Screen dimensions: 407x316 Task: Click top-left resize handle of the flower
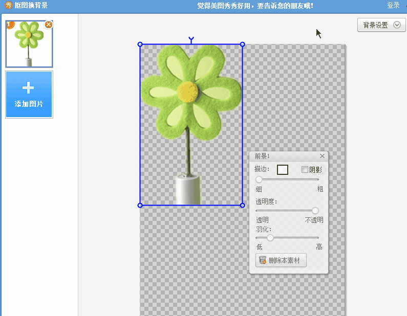click(140, 44)
